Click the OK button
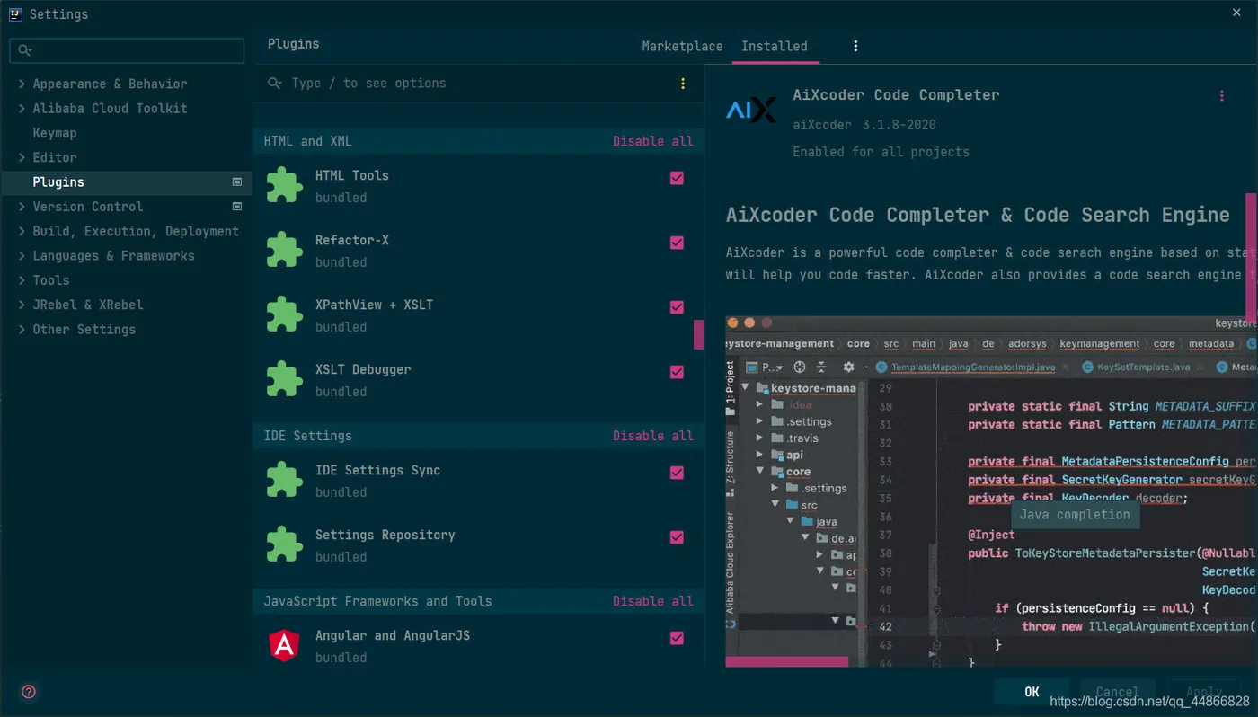Viewport: 1258px width, 717px height. point(1032,692)
